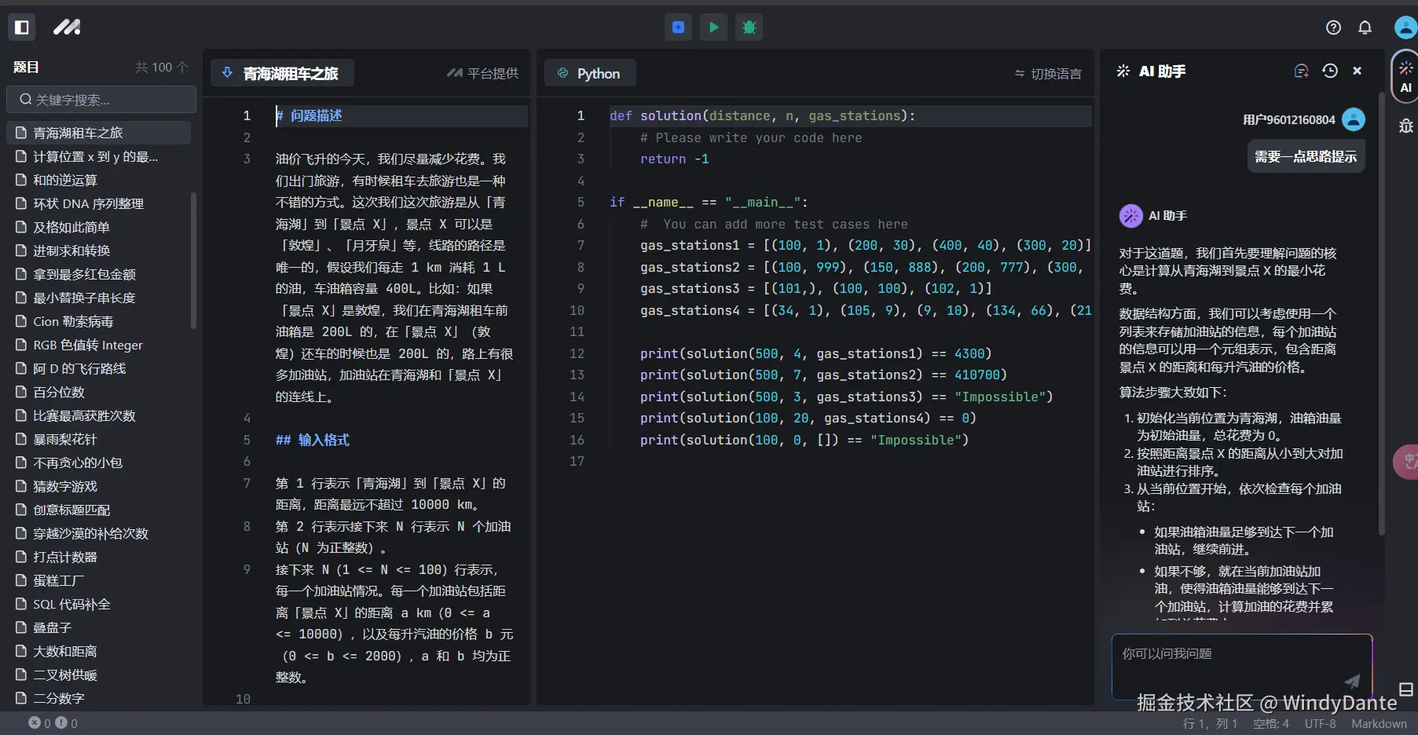Click the blue add button in toolbar
This screenshot has height=735, width=1418.
click(678, 27)
